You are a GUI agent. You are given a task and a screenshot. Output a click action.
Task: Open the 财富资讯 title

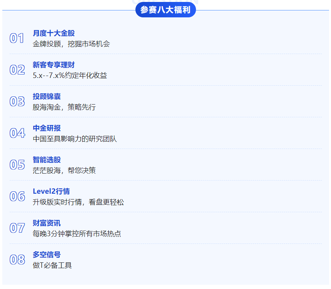[47, 223]
